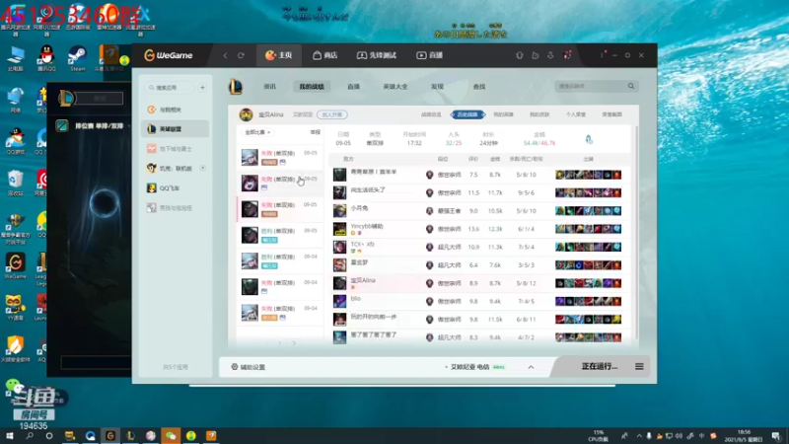Click the 排位赛 单排/双排 label in League client
The image size is (789, 444).
click(100, 126)
